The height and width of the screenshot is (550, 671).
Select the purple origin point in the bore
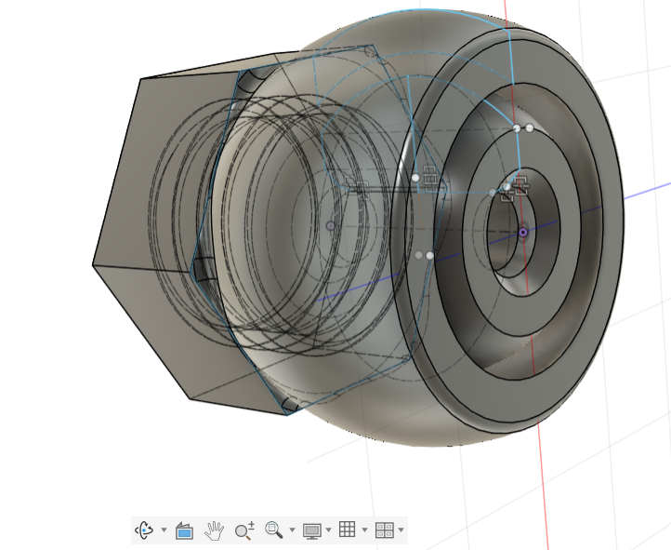tap(523, 233)
